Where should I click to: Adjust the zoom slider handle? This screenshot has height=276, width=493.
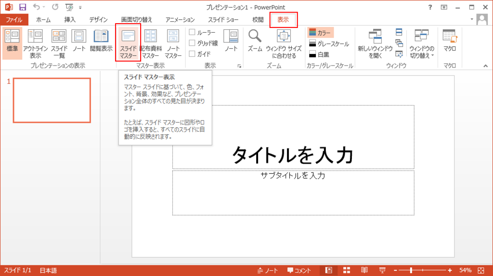tap(411, 270)
